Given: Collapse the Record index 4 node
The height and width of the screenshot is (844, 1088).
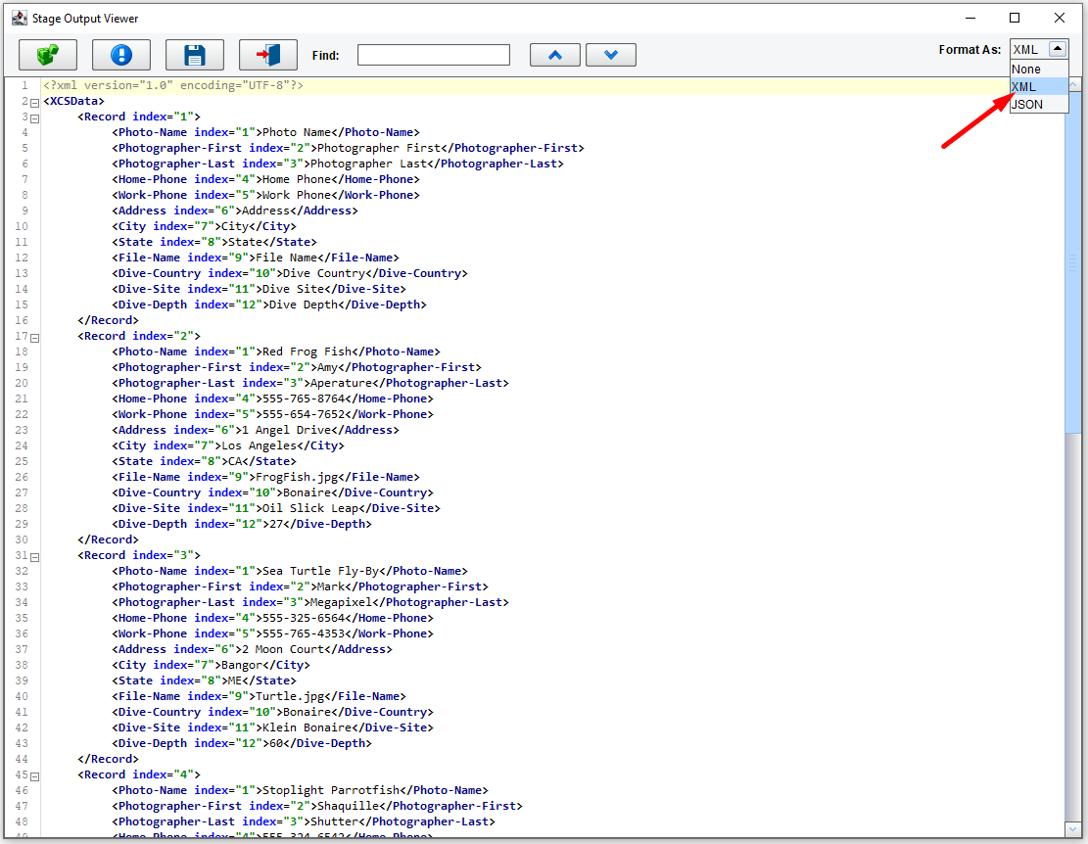Looking at the screenshot, I should click(34, 776).
